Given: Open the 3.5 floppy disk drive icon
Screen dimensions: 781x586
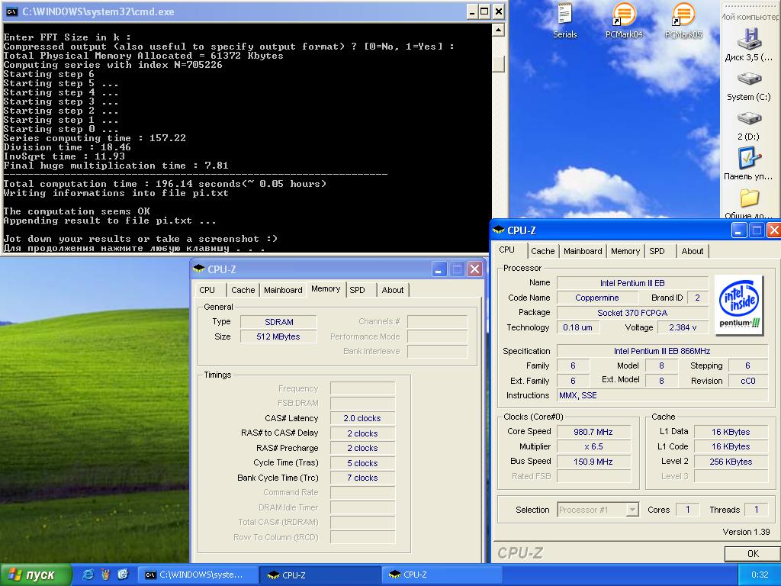Looking at the screenshot, I should 749,45.
